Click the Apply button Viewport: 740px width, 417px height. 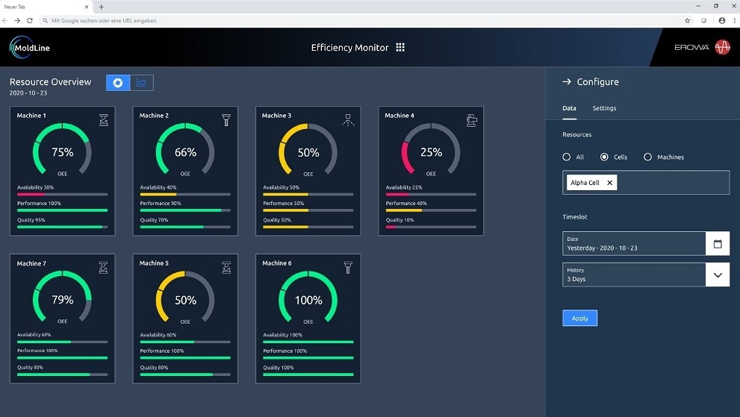tap(579, 319)
